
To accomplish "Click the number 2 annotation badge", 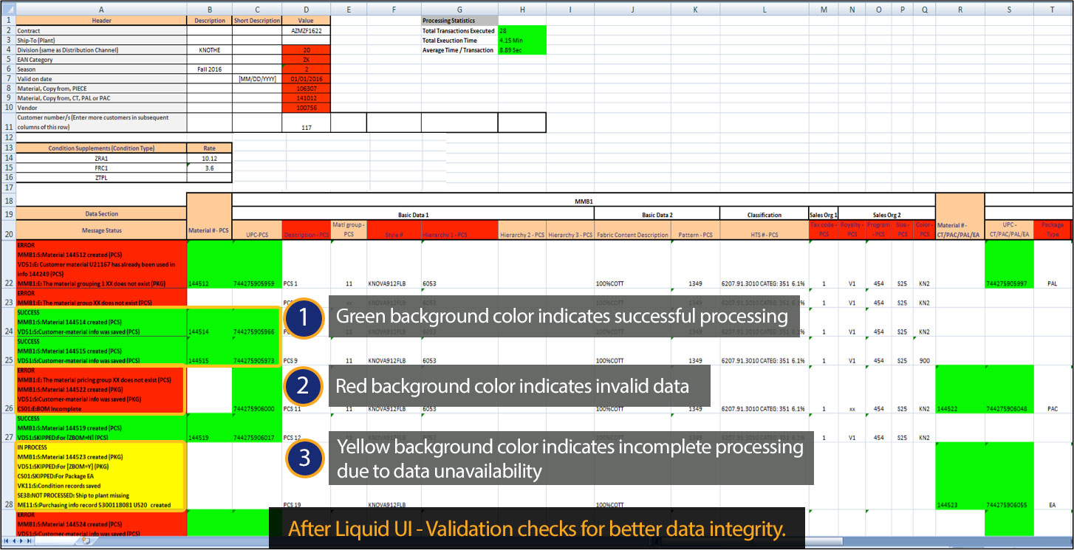I will click(x=304, y=386).
